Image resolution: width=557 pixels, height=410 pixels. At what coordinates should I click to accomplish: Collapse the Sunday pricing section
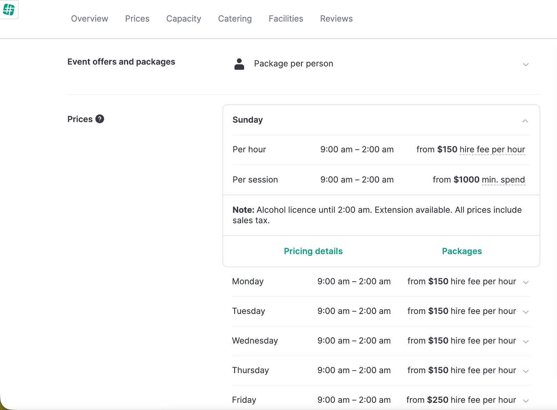[x=525, y=121]
